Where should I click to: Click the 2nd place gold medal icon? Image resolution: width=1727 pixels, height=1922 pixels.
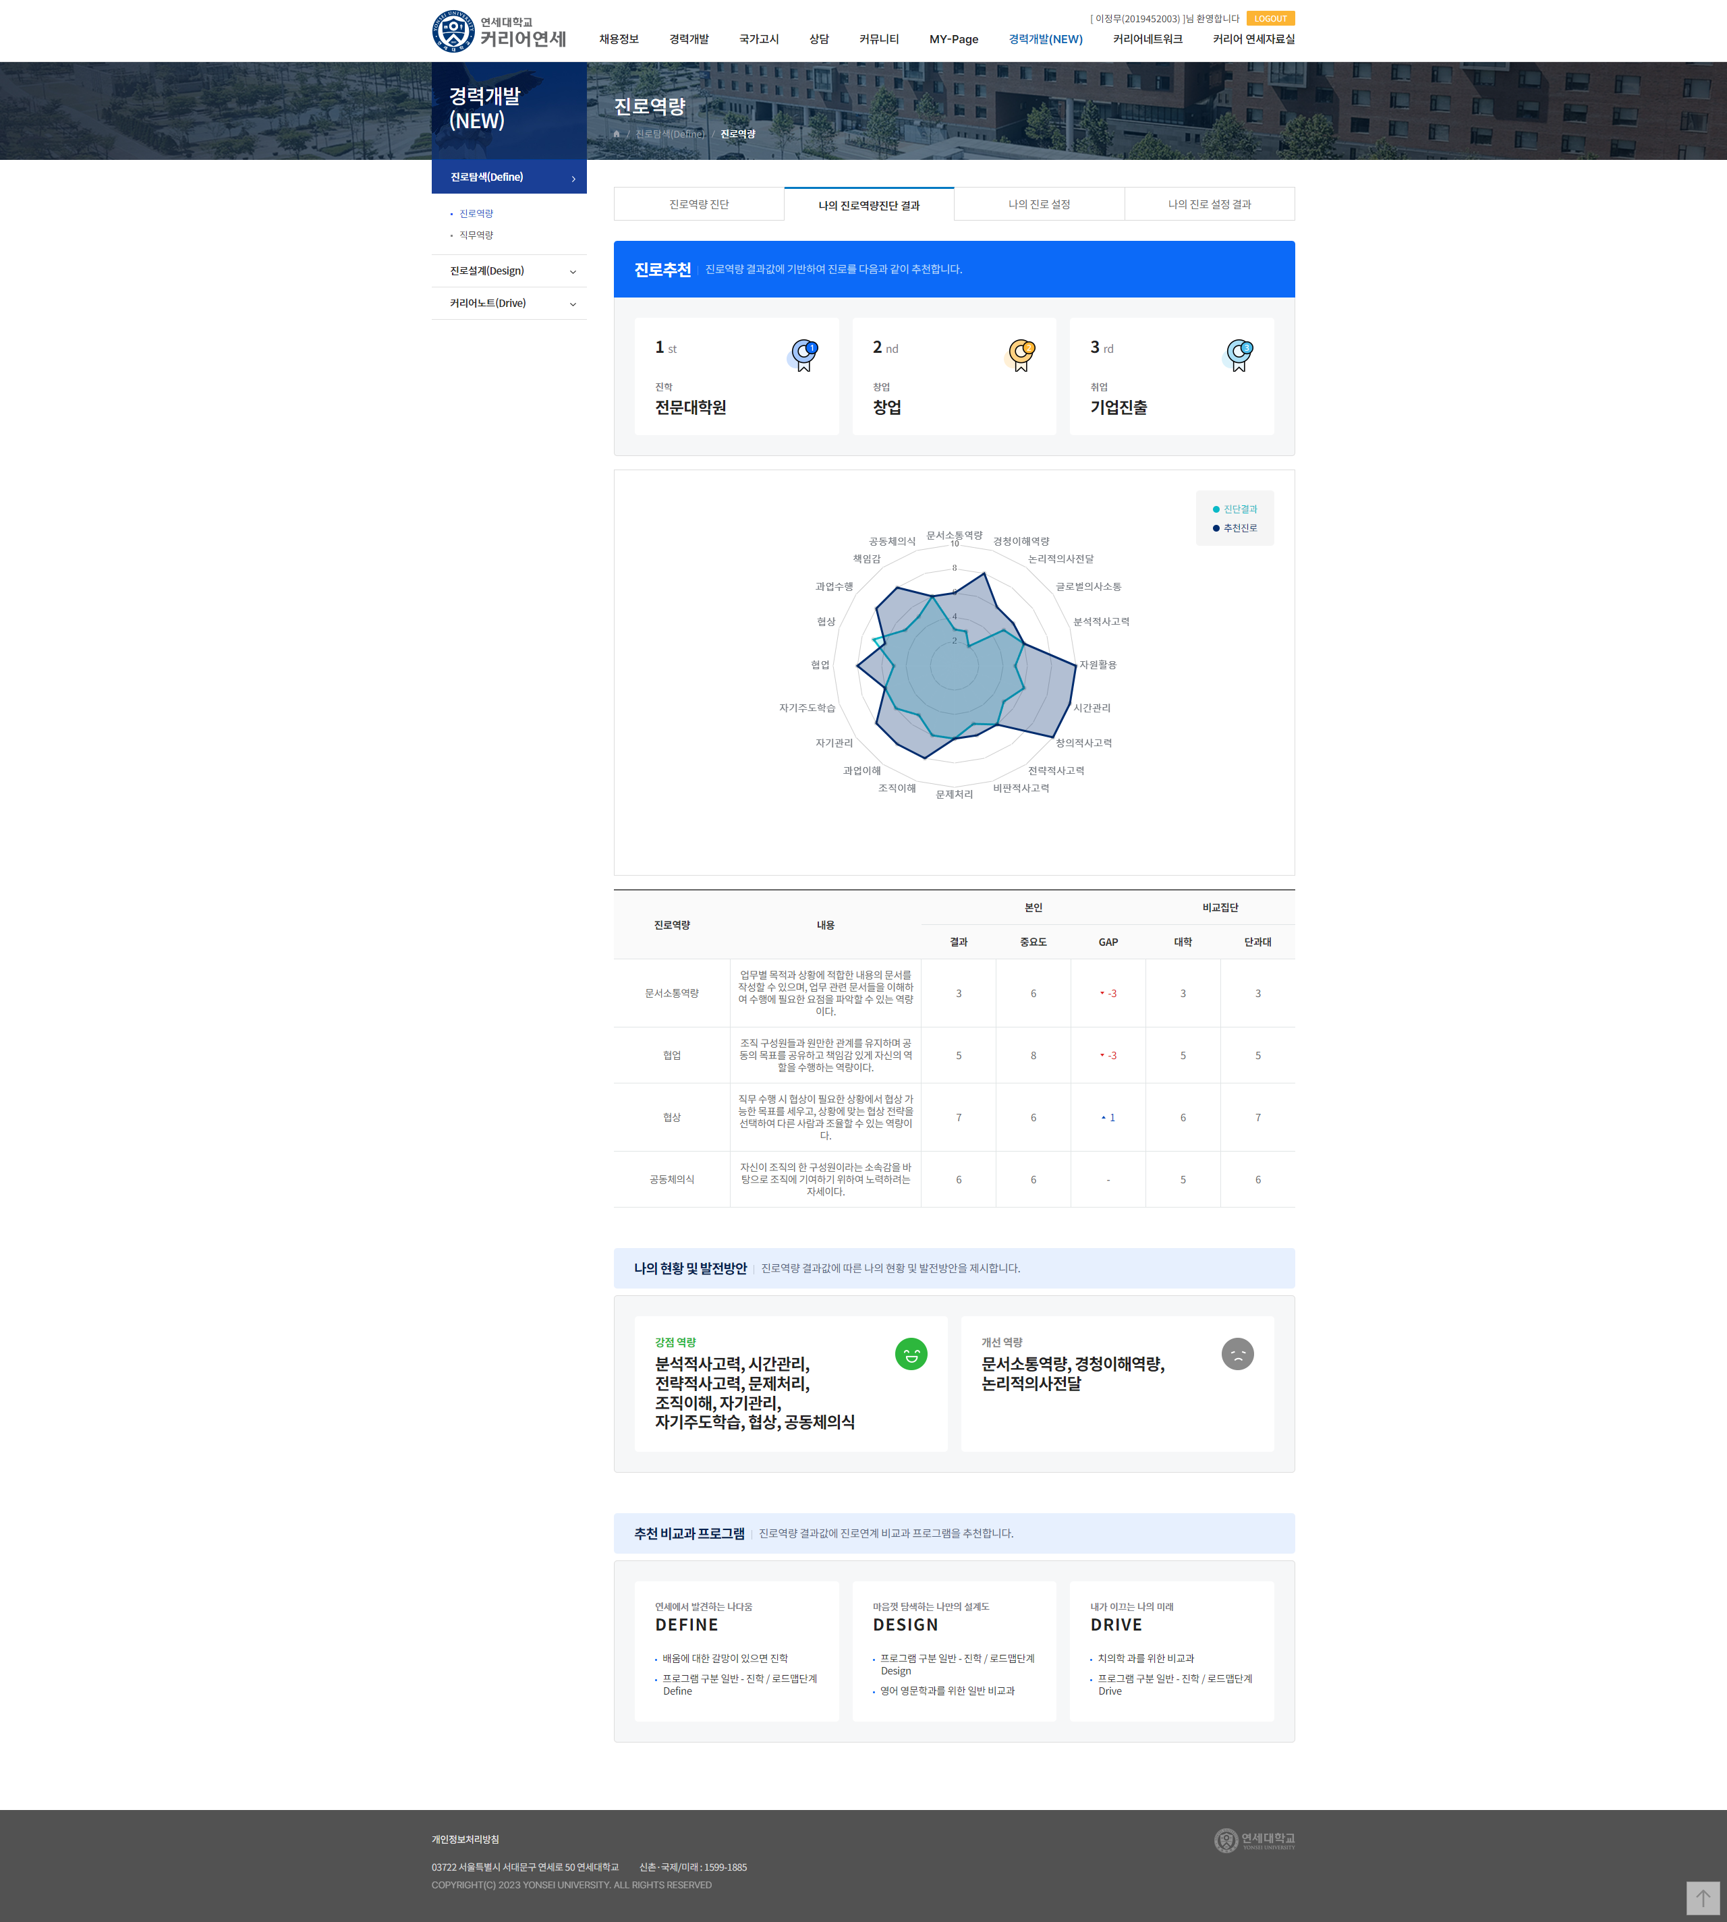[1021, 355]
